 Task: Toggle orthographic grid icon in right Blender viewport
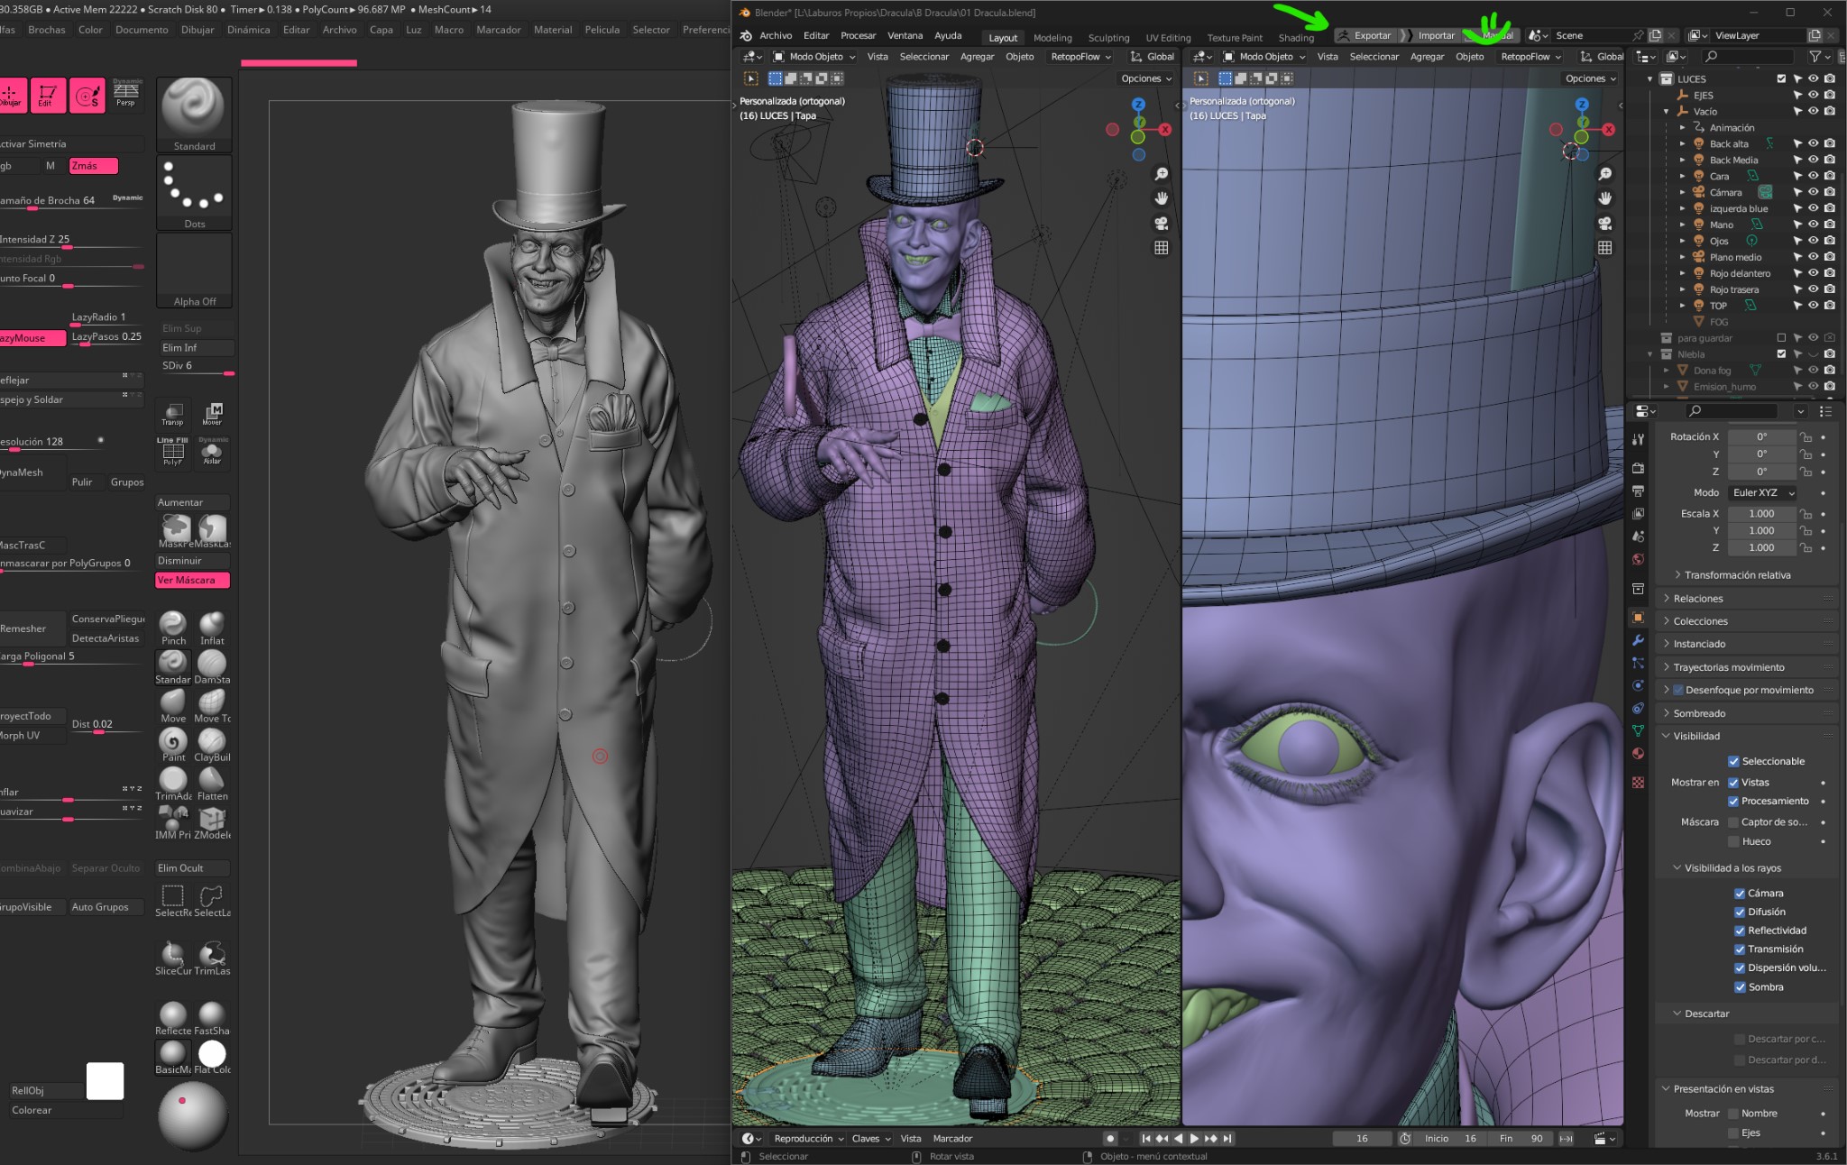coord(1605,247)
